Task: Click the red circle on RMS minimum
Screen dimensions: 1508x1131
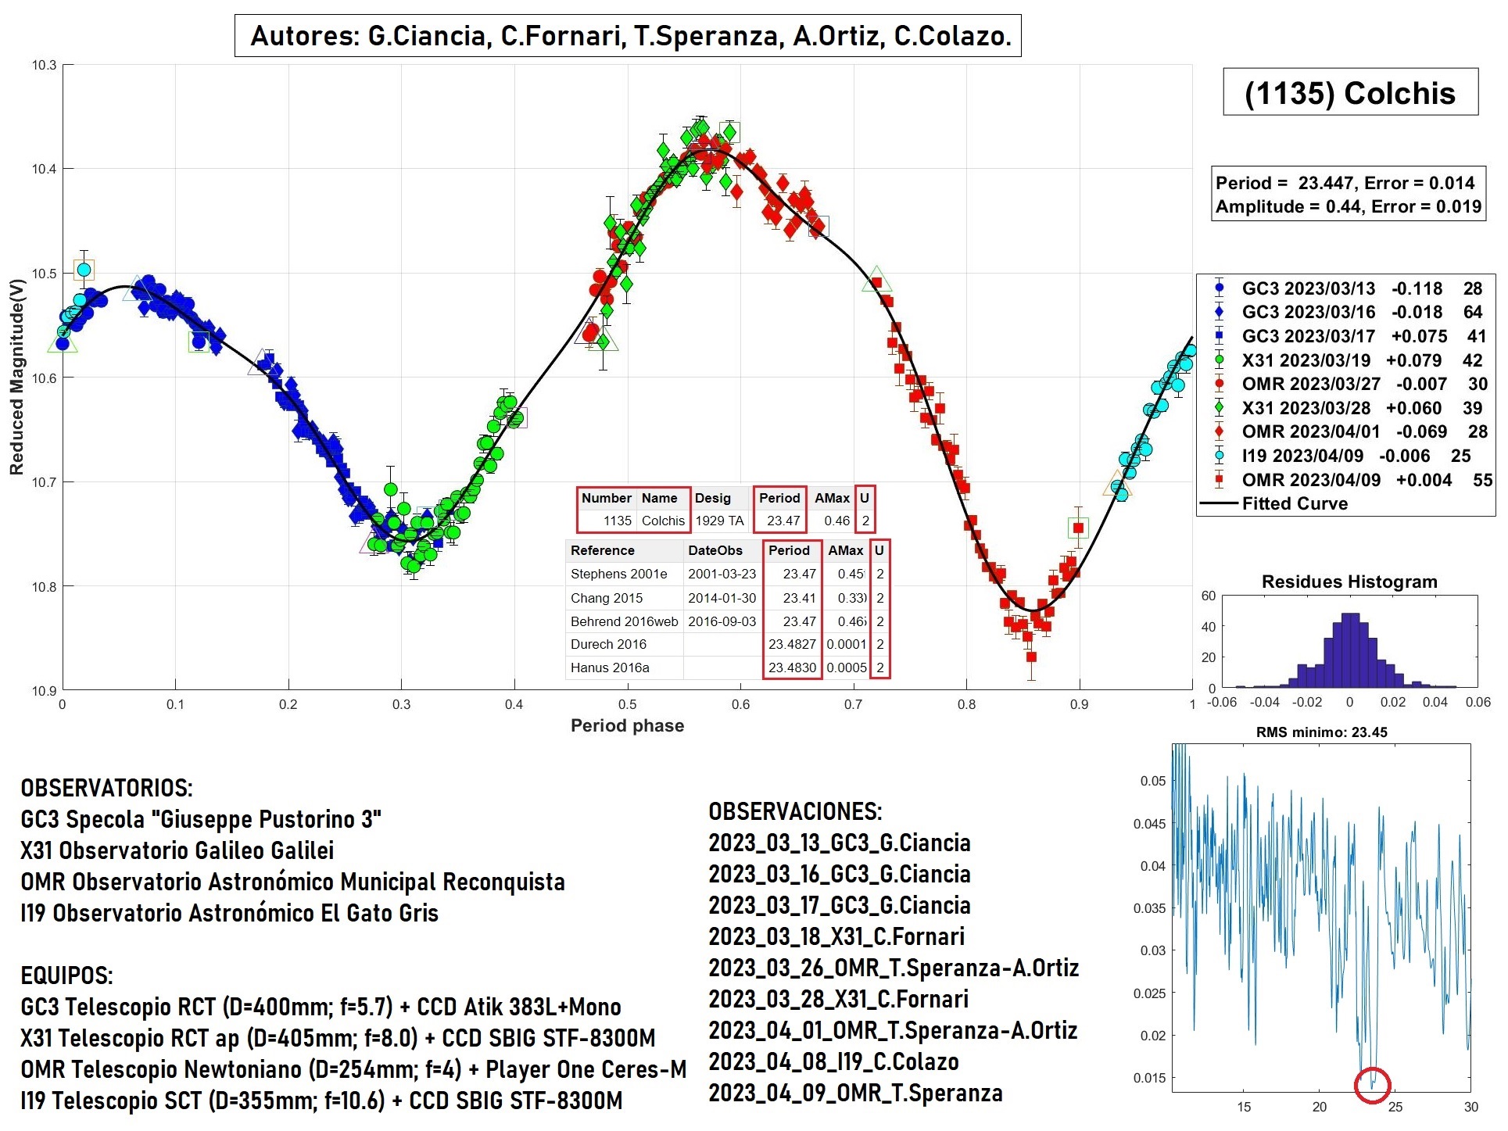Action: (x=1372, y=1085)
